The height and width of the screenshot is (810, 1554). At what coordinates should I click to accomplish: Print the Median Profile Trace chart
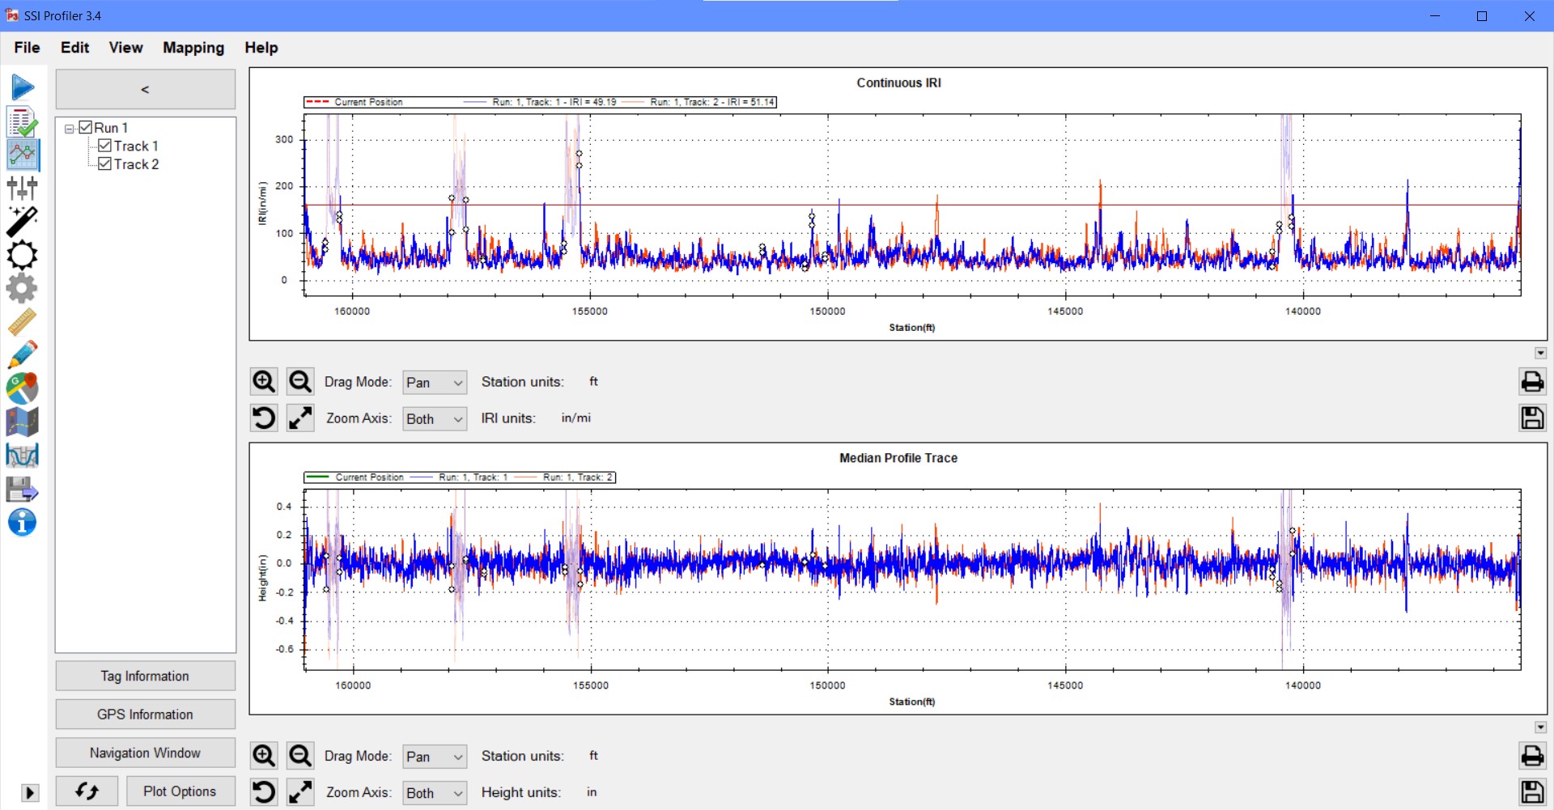[x=1532, y=756]
